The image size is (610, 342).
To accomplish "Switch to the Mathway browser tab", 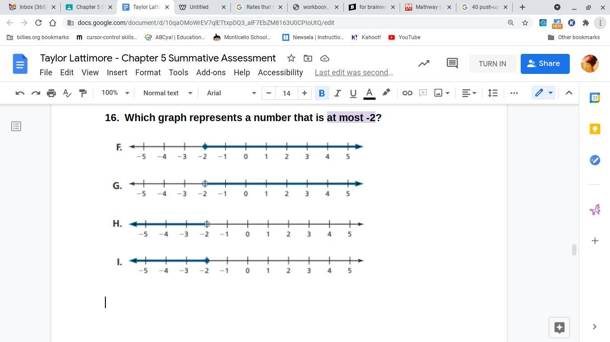I will pyautogui.click(x=426, y=7).
